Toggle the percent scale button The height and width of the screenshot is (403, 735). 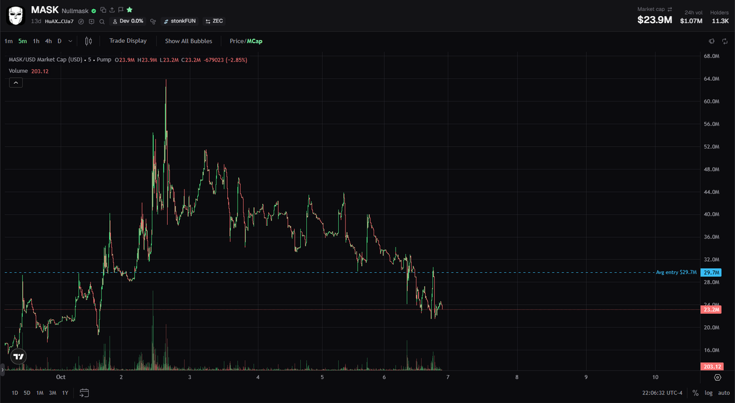(x=696, y=393)
